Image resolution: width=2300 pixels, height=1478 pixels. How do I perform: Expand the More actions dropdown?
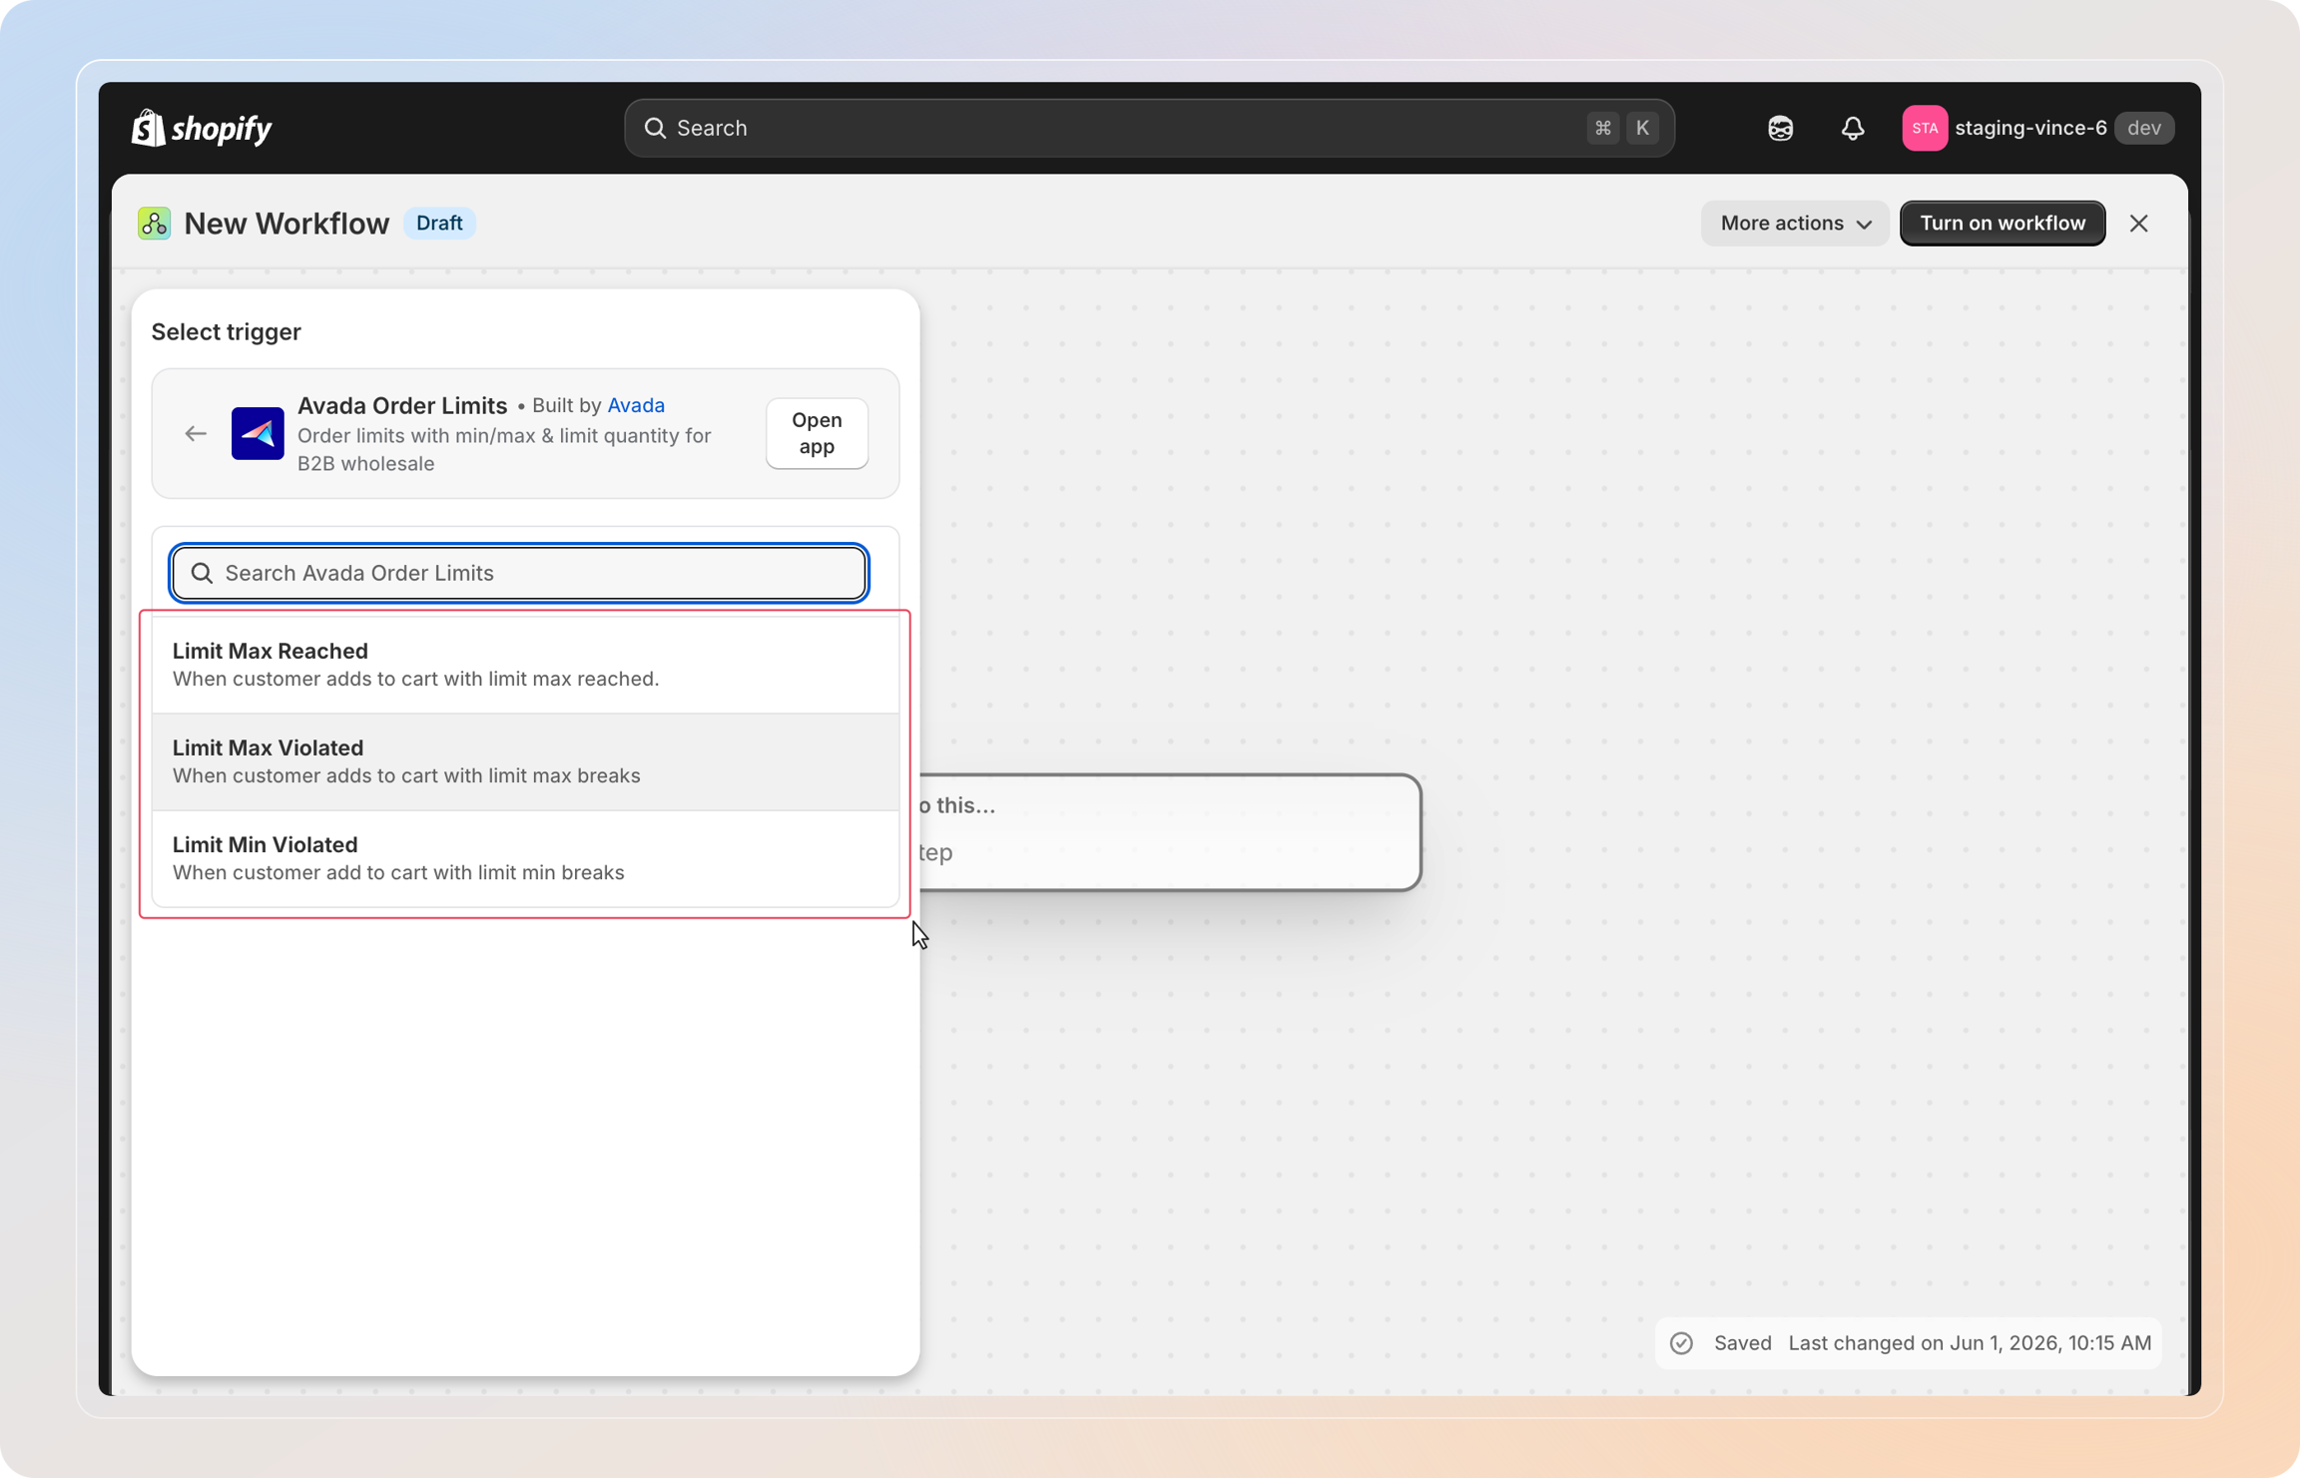coord(1794,223)
